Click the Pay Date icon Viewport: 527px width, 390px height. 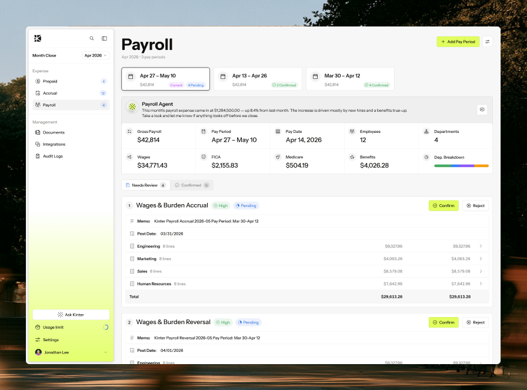278,131
